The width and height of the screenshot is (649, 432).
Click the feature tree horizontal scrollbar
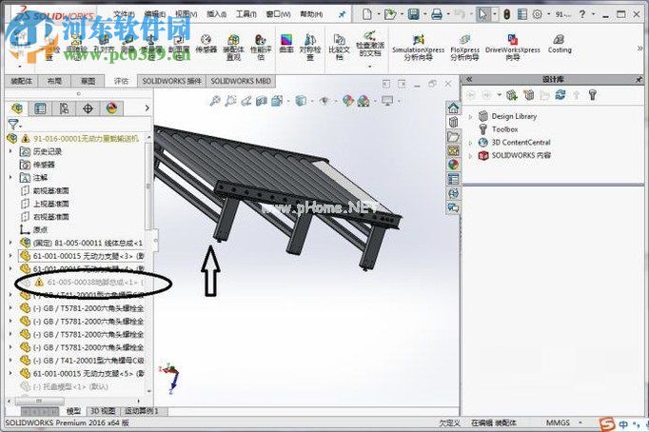point(40,401)
